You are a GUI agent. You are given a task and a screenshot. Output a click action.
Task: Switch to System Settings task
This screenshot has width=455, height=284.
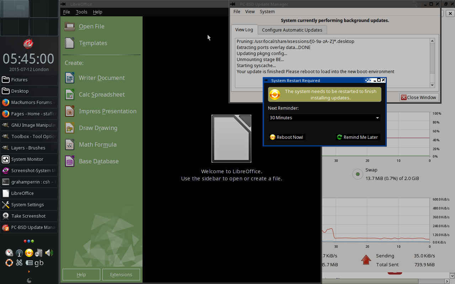(29, 205)
